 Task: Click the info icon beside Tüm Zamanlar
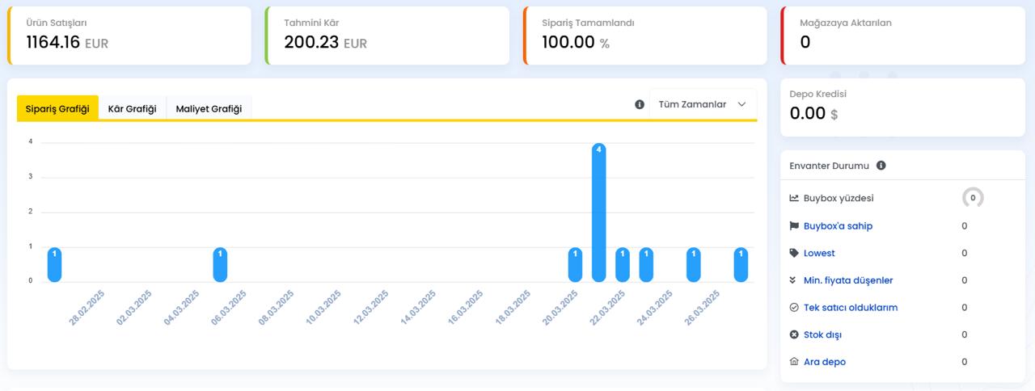[640, 104]
